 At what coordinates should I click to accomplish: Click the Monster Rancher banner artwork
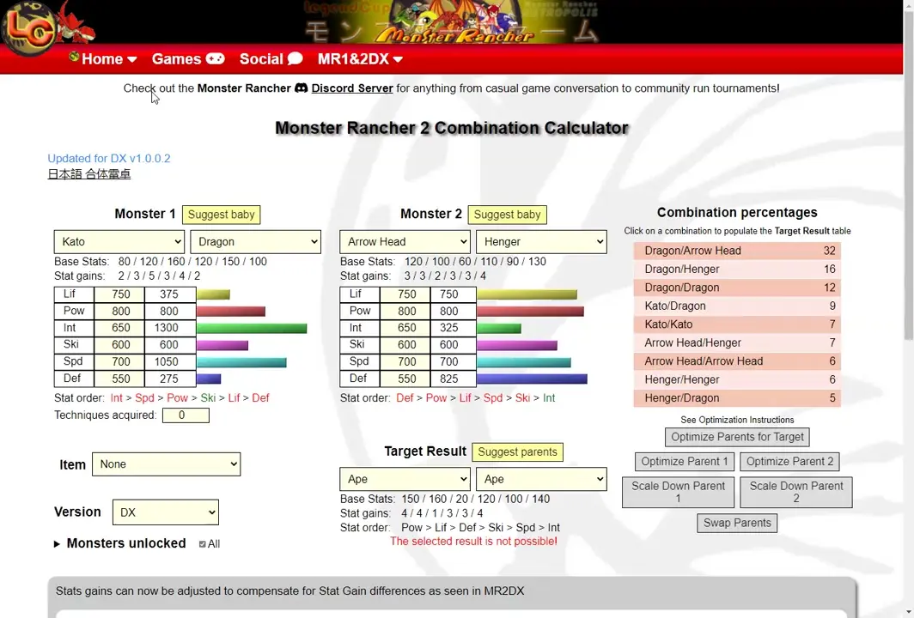coord(455,21)
